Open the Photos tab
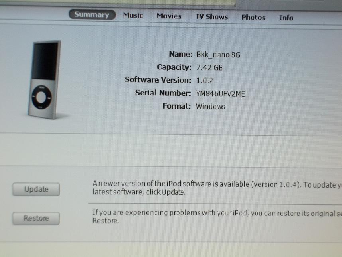This screenshot has width=342, height=257. click(x=253, y=17)
